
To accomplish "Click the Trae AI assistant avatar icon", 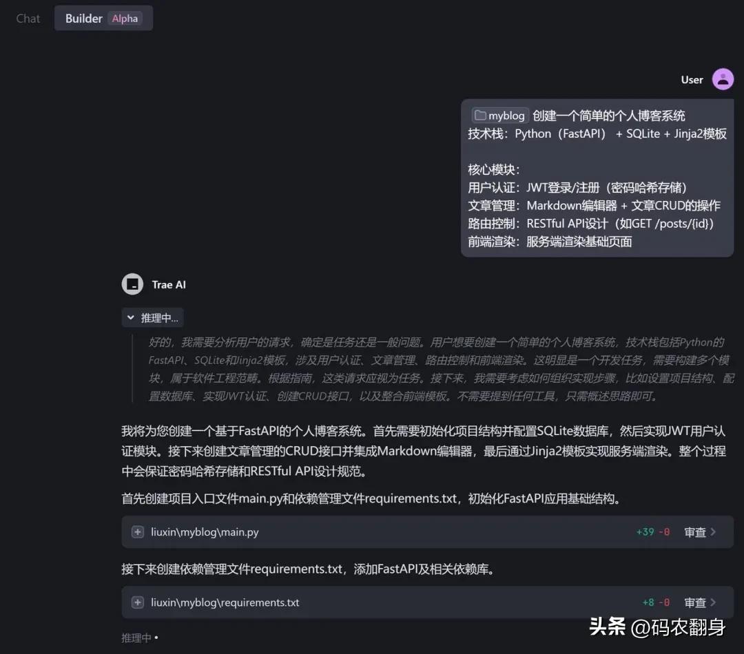I will click(132, 284).
